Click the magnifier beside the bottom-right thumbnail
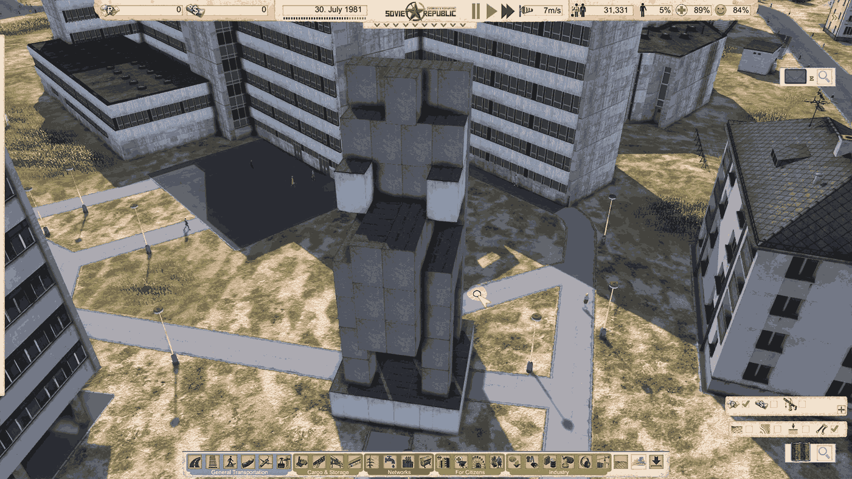Screen dimensions: 852x479 click(x=824, y=453)
